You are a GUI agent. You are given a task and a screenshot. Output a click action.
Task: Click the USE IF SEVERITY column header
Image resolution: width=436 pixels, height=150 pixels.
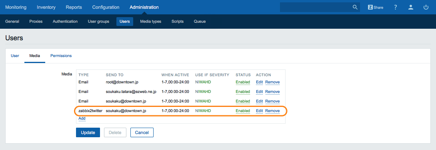point(212,75)
